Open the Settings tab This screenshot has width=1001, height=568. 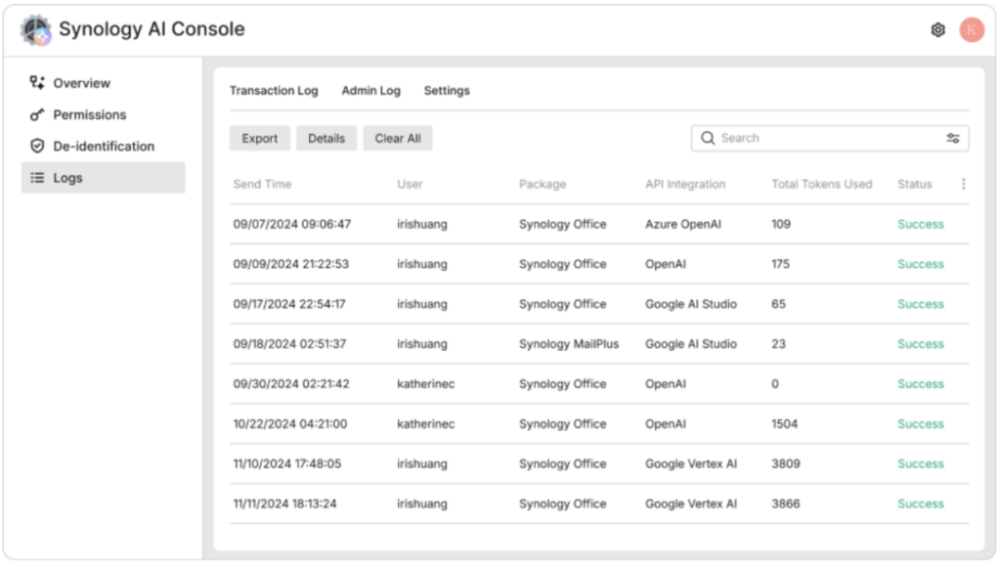pyautogui.click(x=447, y=90)
